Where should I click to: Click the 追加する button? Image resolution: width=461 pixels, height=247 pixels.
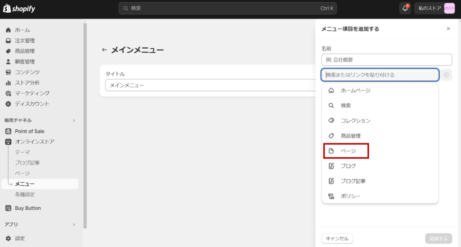[438, 238]
